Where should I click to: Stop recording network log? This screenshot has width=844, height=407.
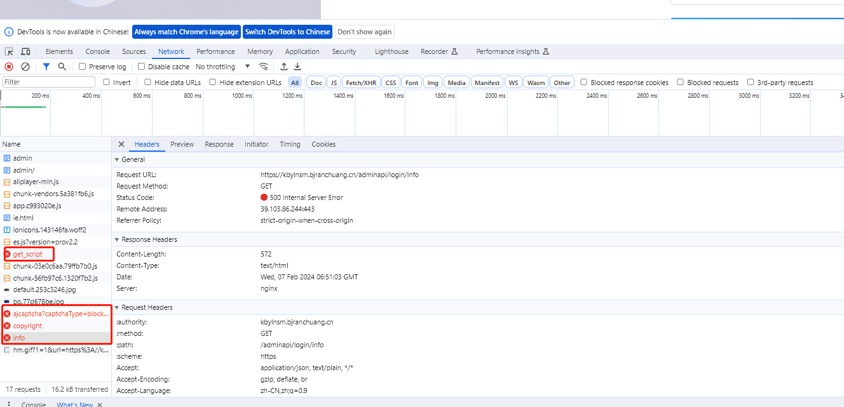tap(9, 67)
